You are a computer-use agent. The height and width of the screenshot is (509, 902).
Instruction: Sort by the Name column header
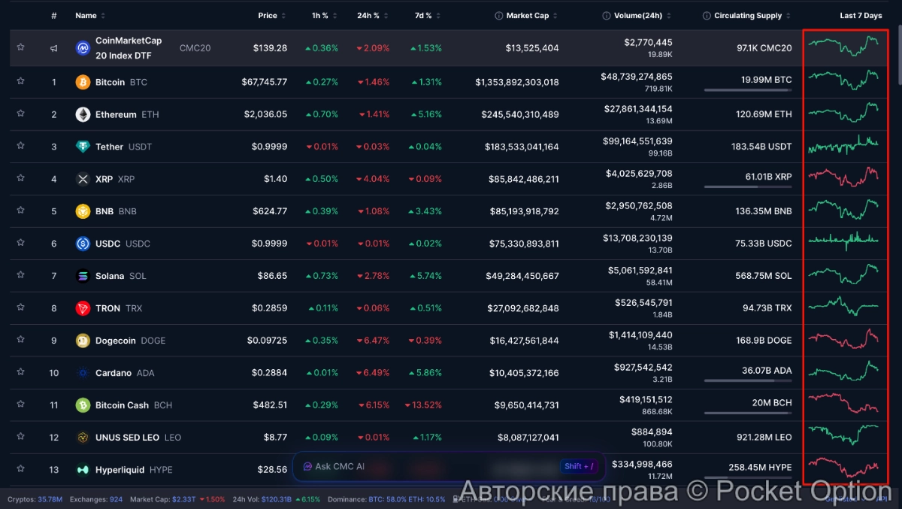pyautogui.click(x=86, y=16)
